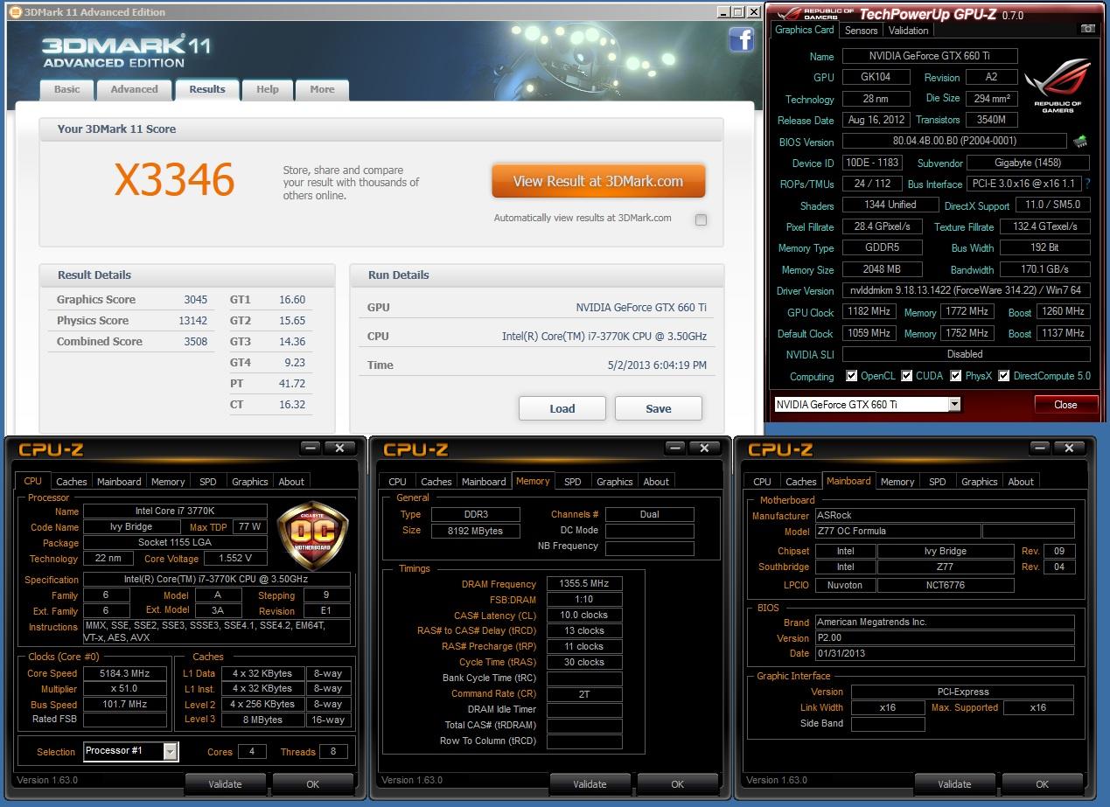Viewport: 1110px width, 807px height.
Task: Click Validate in the middle CPU-Z Memory window
Action: (x=590, y=784)
